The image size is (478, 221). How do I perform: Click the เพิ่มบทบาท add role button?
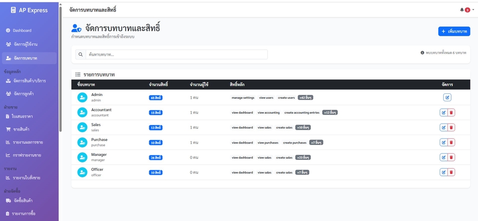tap(454, 31)
